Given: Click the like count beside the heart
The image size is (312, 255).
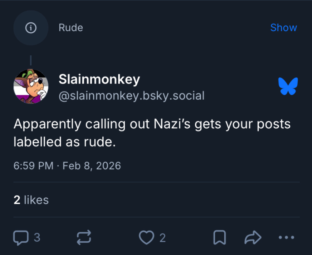Looking at the screenshot, I should point(163,238).
